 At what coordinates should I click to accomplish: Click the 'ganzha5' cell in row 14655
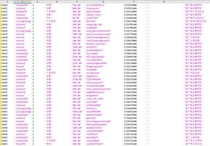[91, 118]
